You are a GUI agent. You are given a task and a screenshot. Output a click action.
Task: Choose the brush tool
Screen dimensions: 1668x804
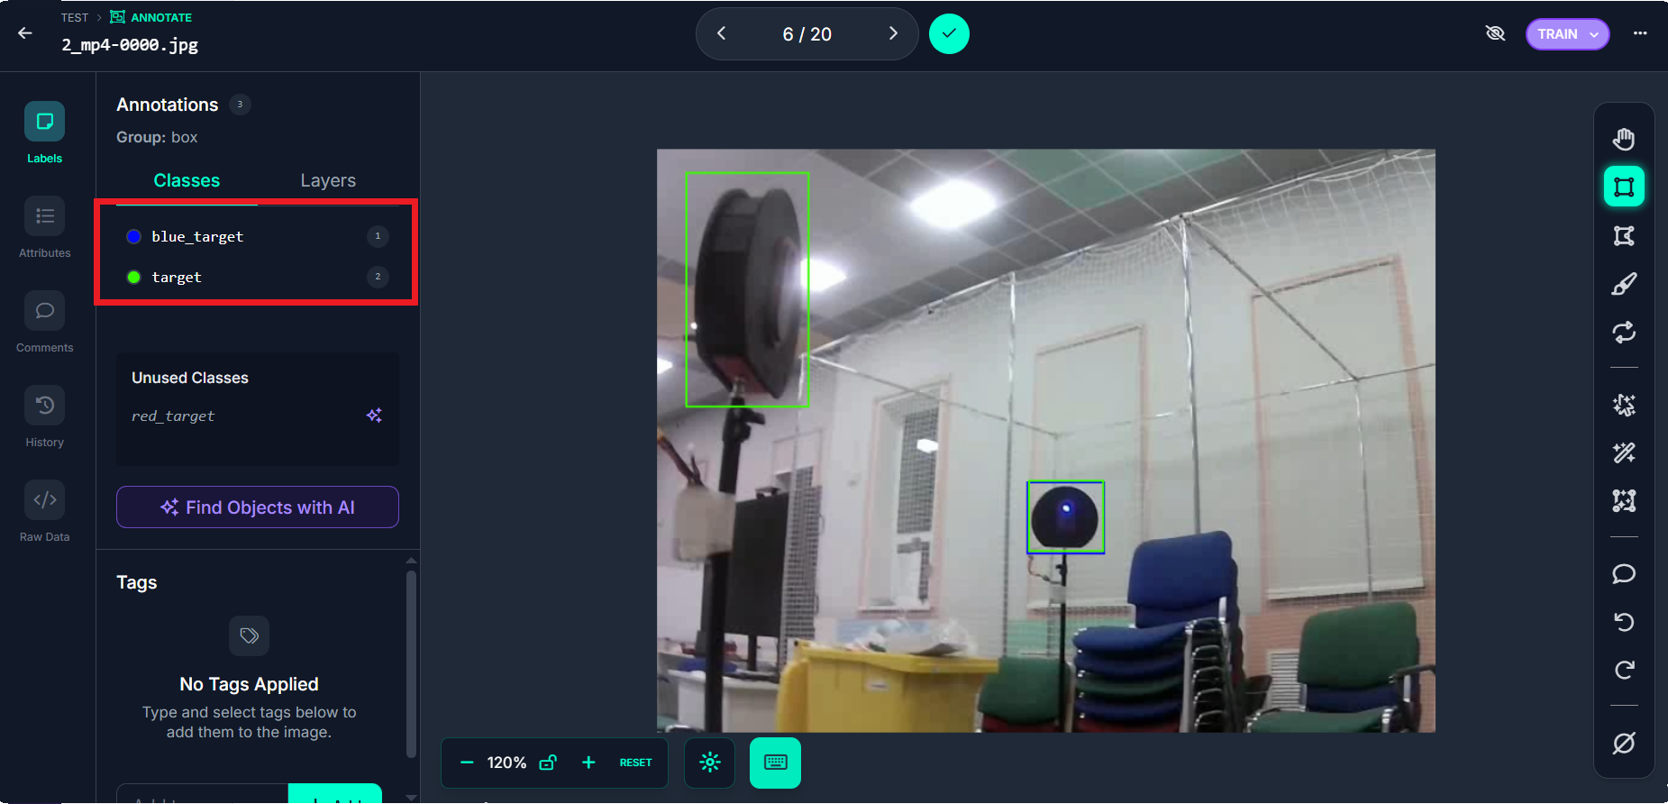1624,284
